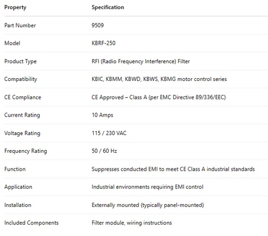The height and width of the screenshot is (236, 268).
Task: Select the 115 / 230 VAC value
Action: click(109, 133)
